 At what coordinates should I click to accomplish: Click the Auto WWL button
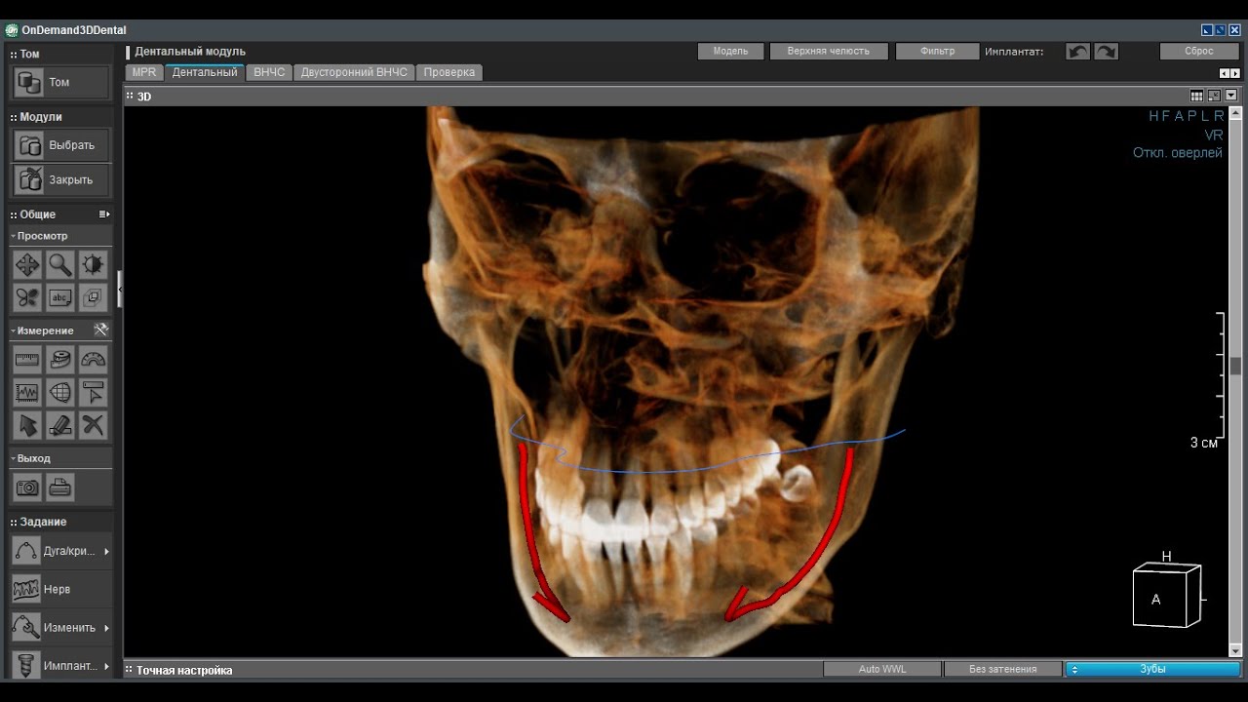tap(882, 669)
